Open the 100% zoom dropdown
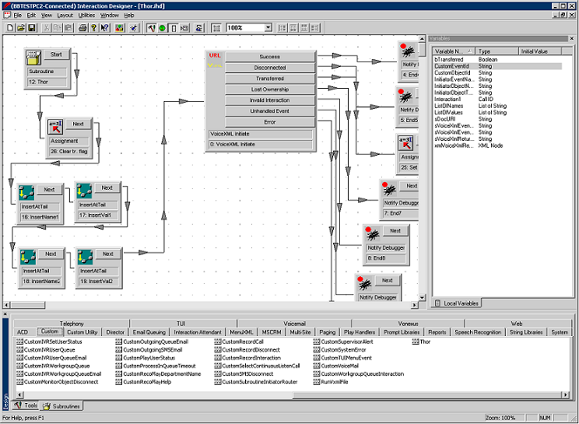Image resolution: width=579 pixels, height=424 pixels. [268, 28]
